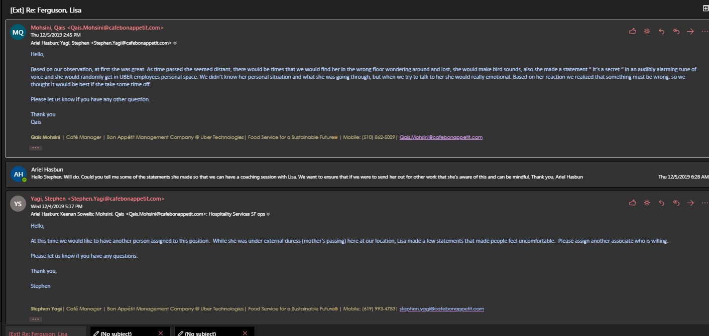Switch to '[Ext] Re: Ferguson, Lisa' tab

click(38, 333)
